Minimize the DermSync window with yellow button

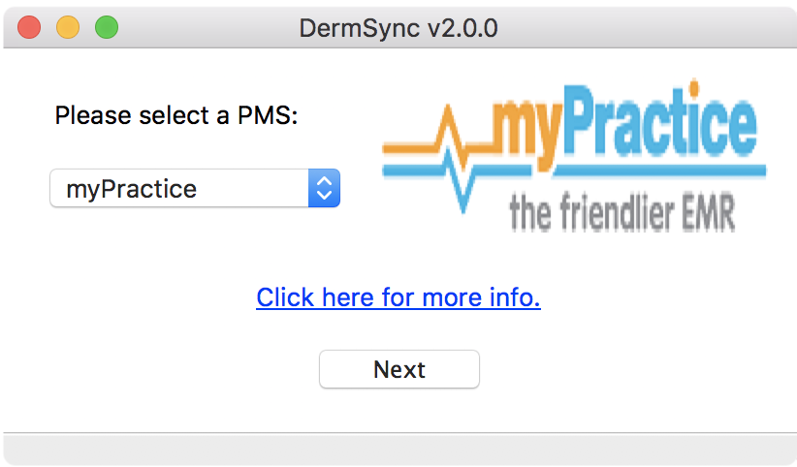pyautogui.click(x=68, y=27)
